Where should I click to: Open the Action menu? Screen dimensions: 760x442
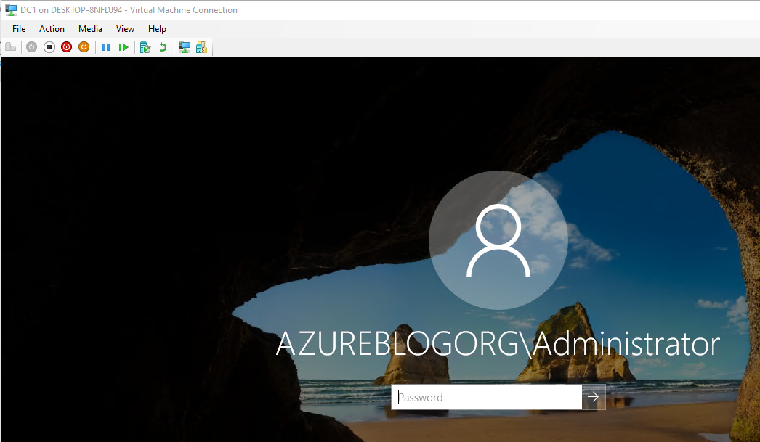point(52,29)
